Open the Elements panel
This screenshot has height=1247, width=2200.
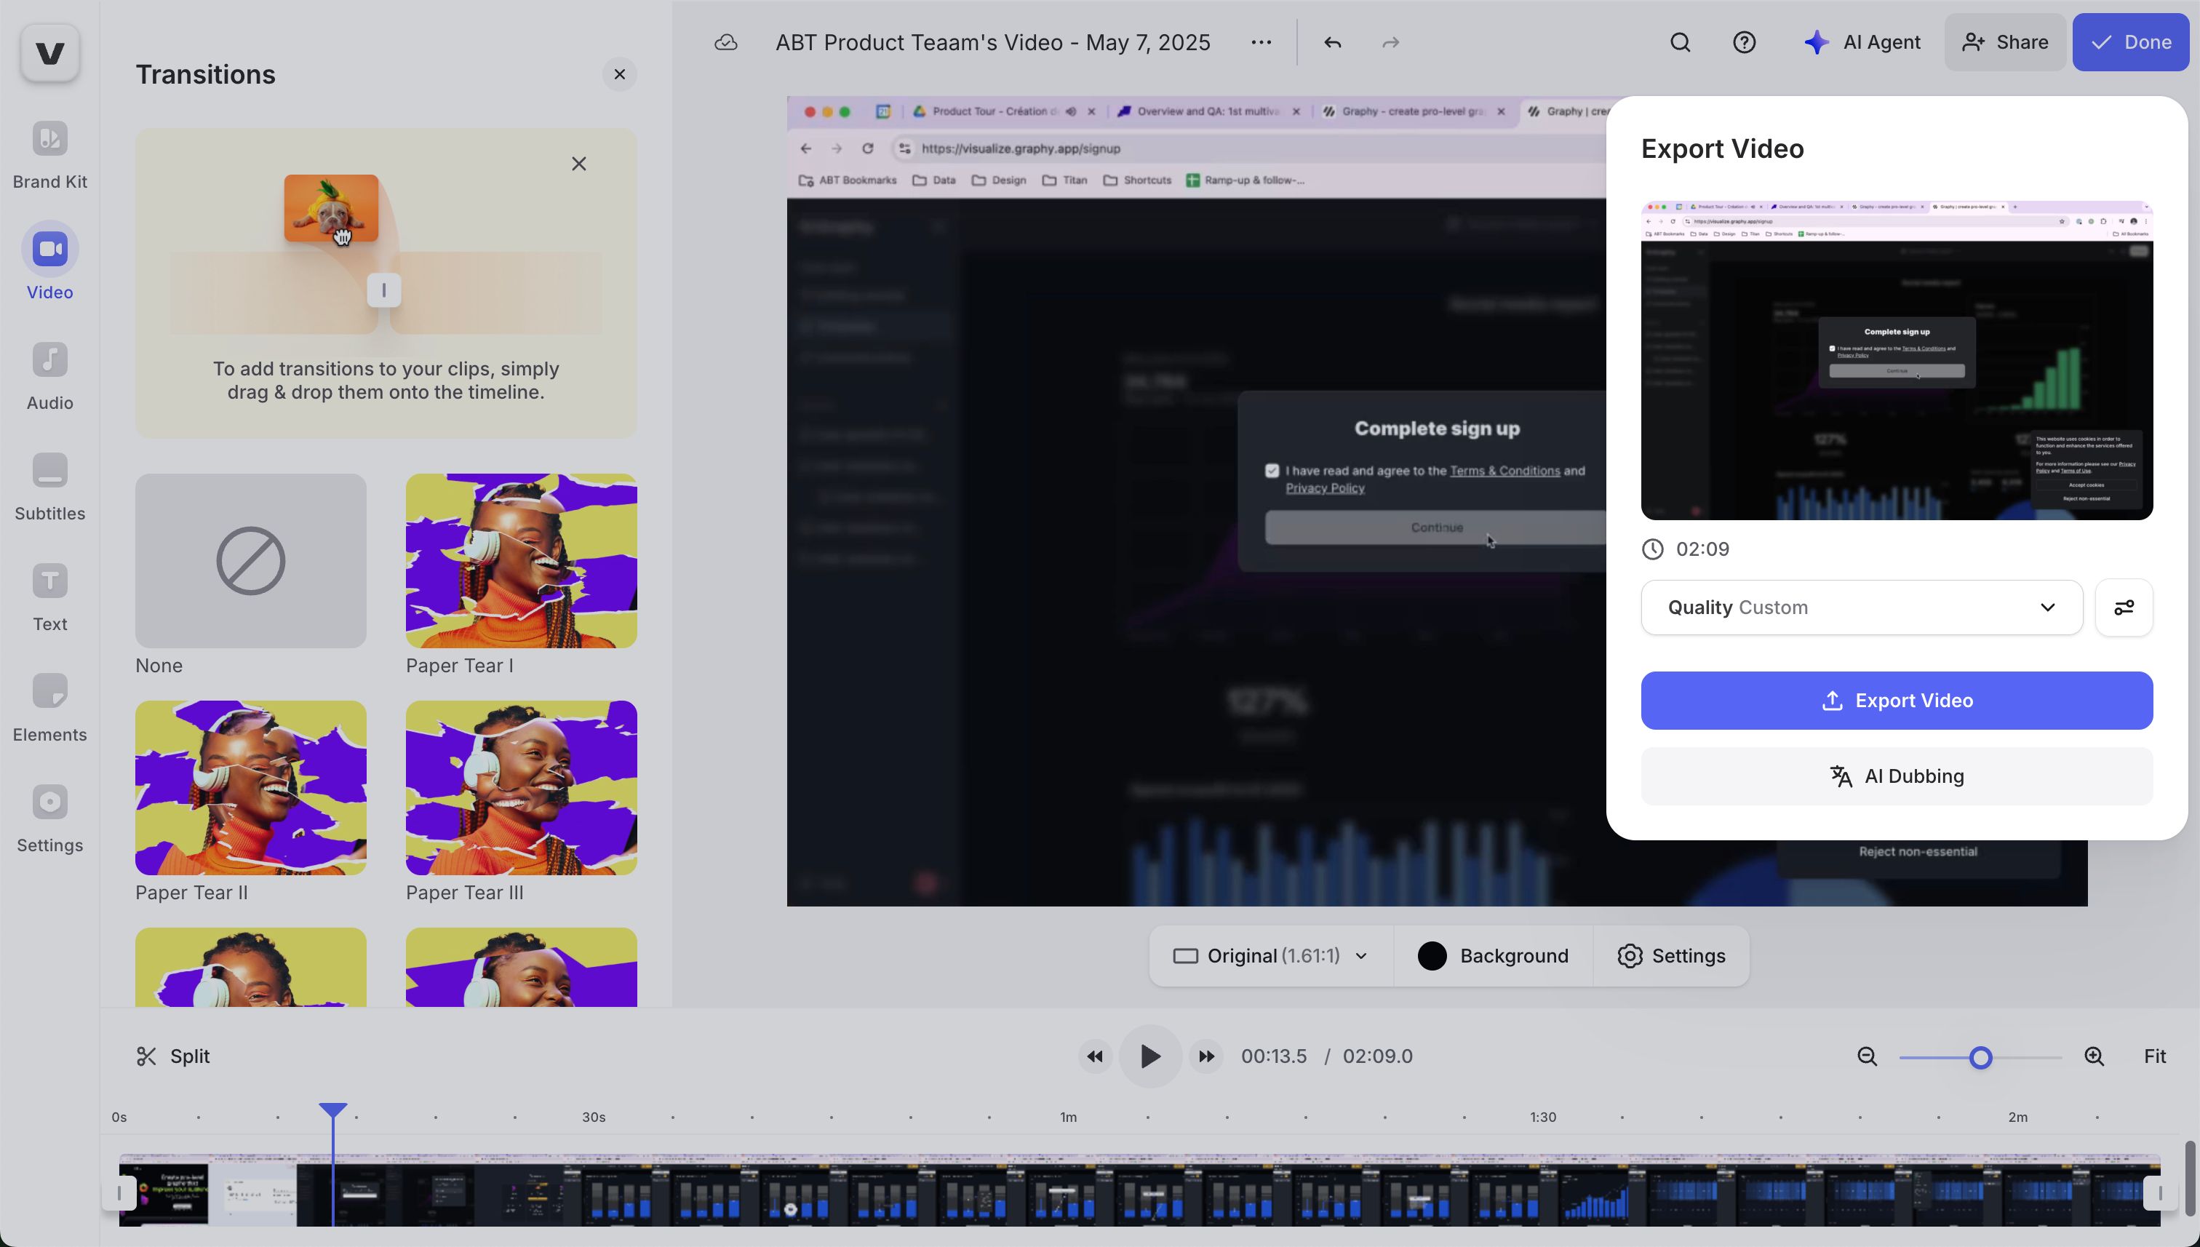click(x=49, y=707)
